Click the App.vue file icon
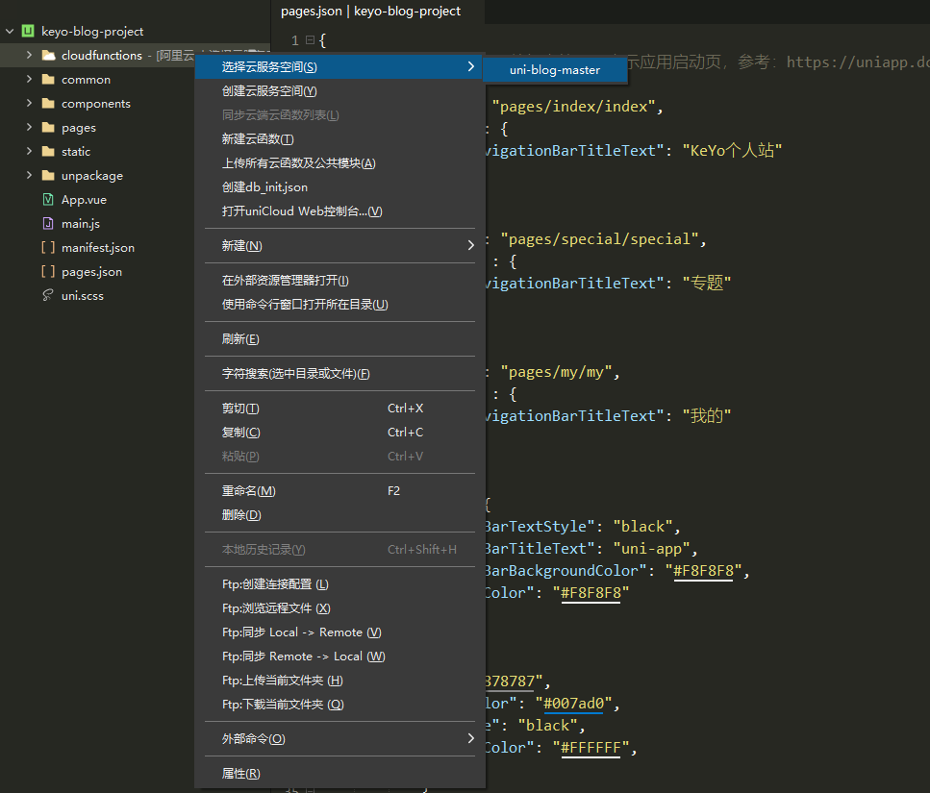The height and width of the screenshot is (793, 930). point(48,200)
